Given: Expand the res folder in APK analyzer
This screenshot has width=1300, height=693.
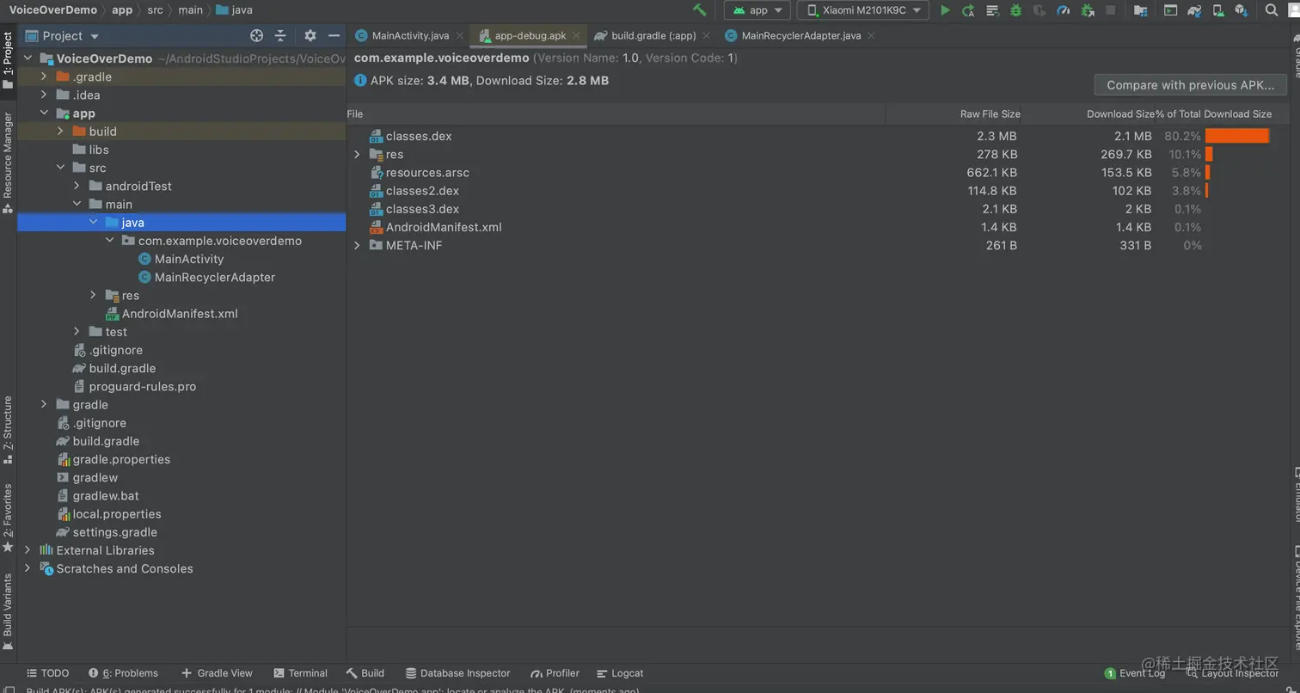Looking at the screenshot, I should pyautogui.click(x=358, y=155).
